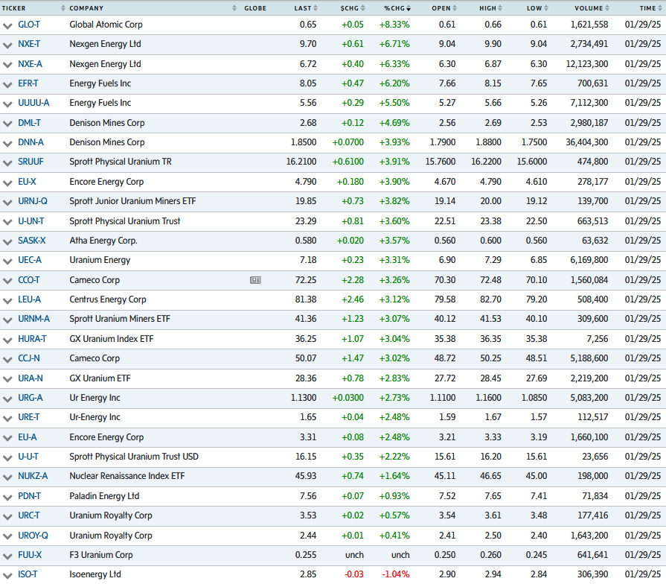Expand the URA-N row chevron
The image size is (666, 584).
(x=7, y=379)
